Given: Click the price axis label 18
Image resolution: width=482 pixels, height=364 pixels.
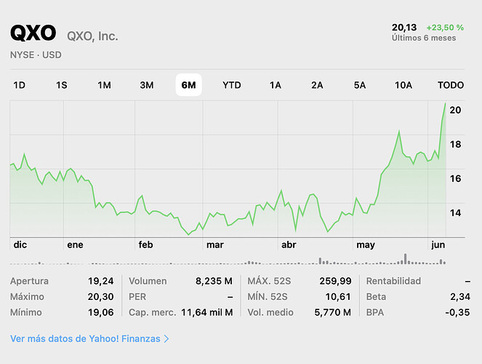Looking at the screenshot, I should click(455, 144).
